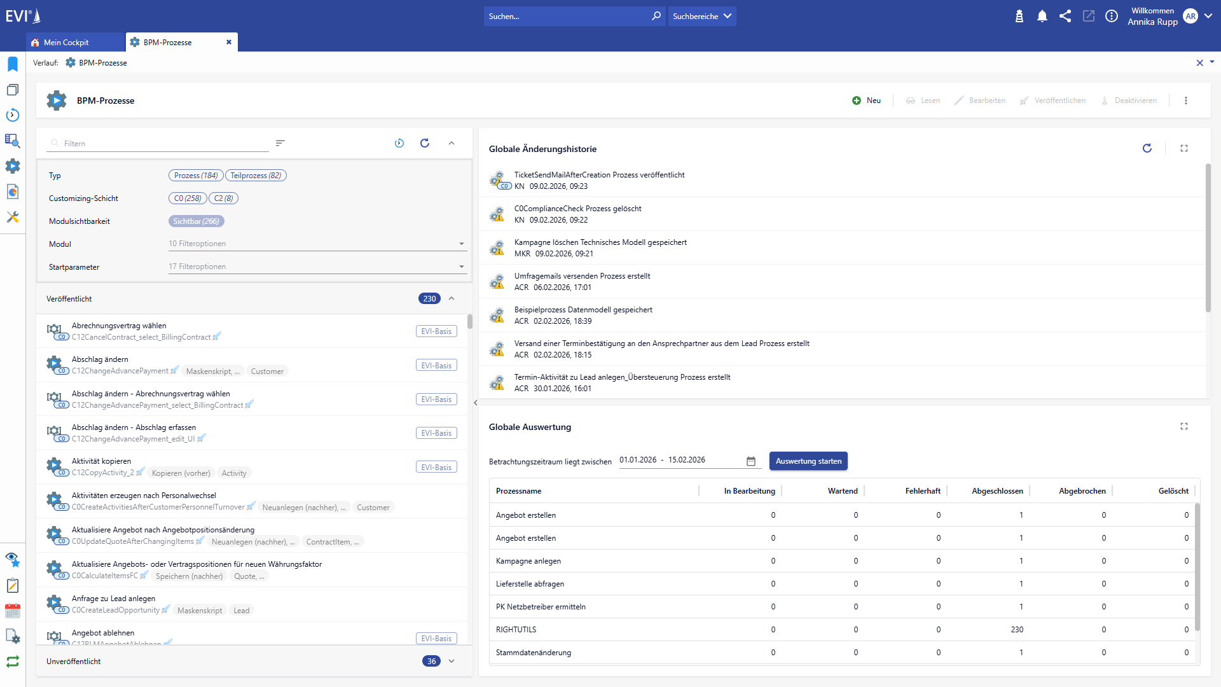Expand the Unveröffentlicht section

[x=452, y=661]
